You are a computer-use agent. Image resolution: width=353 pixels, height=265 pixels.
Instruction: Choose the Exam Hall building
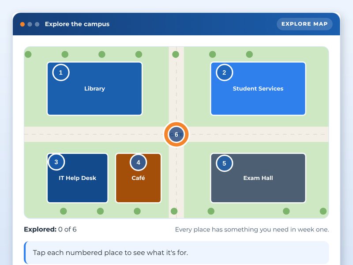tap(258, 178)
